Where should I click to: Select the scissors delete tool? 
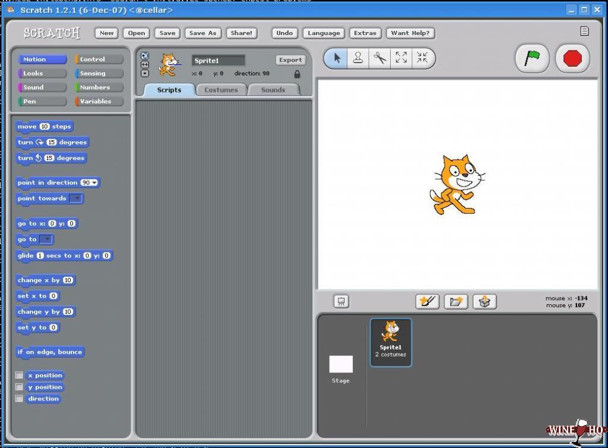379,58
